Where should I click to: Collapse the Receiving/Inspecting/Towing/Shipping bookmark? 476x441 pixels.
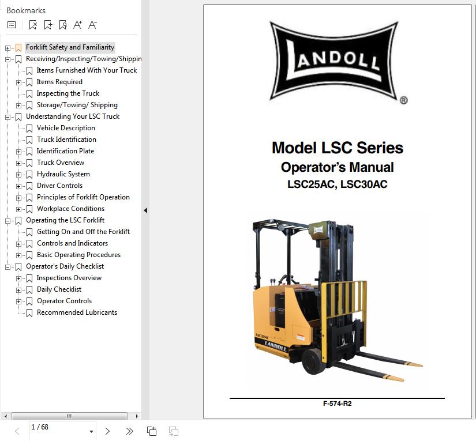(8, 59)
